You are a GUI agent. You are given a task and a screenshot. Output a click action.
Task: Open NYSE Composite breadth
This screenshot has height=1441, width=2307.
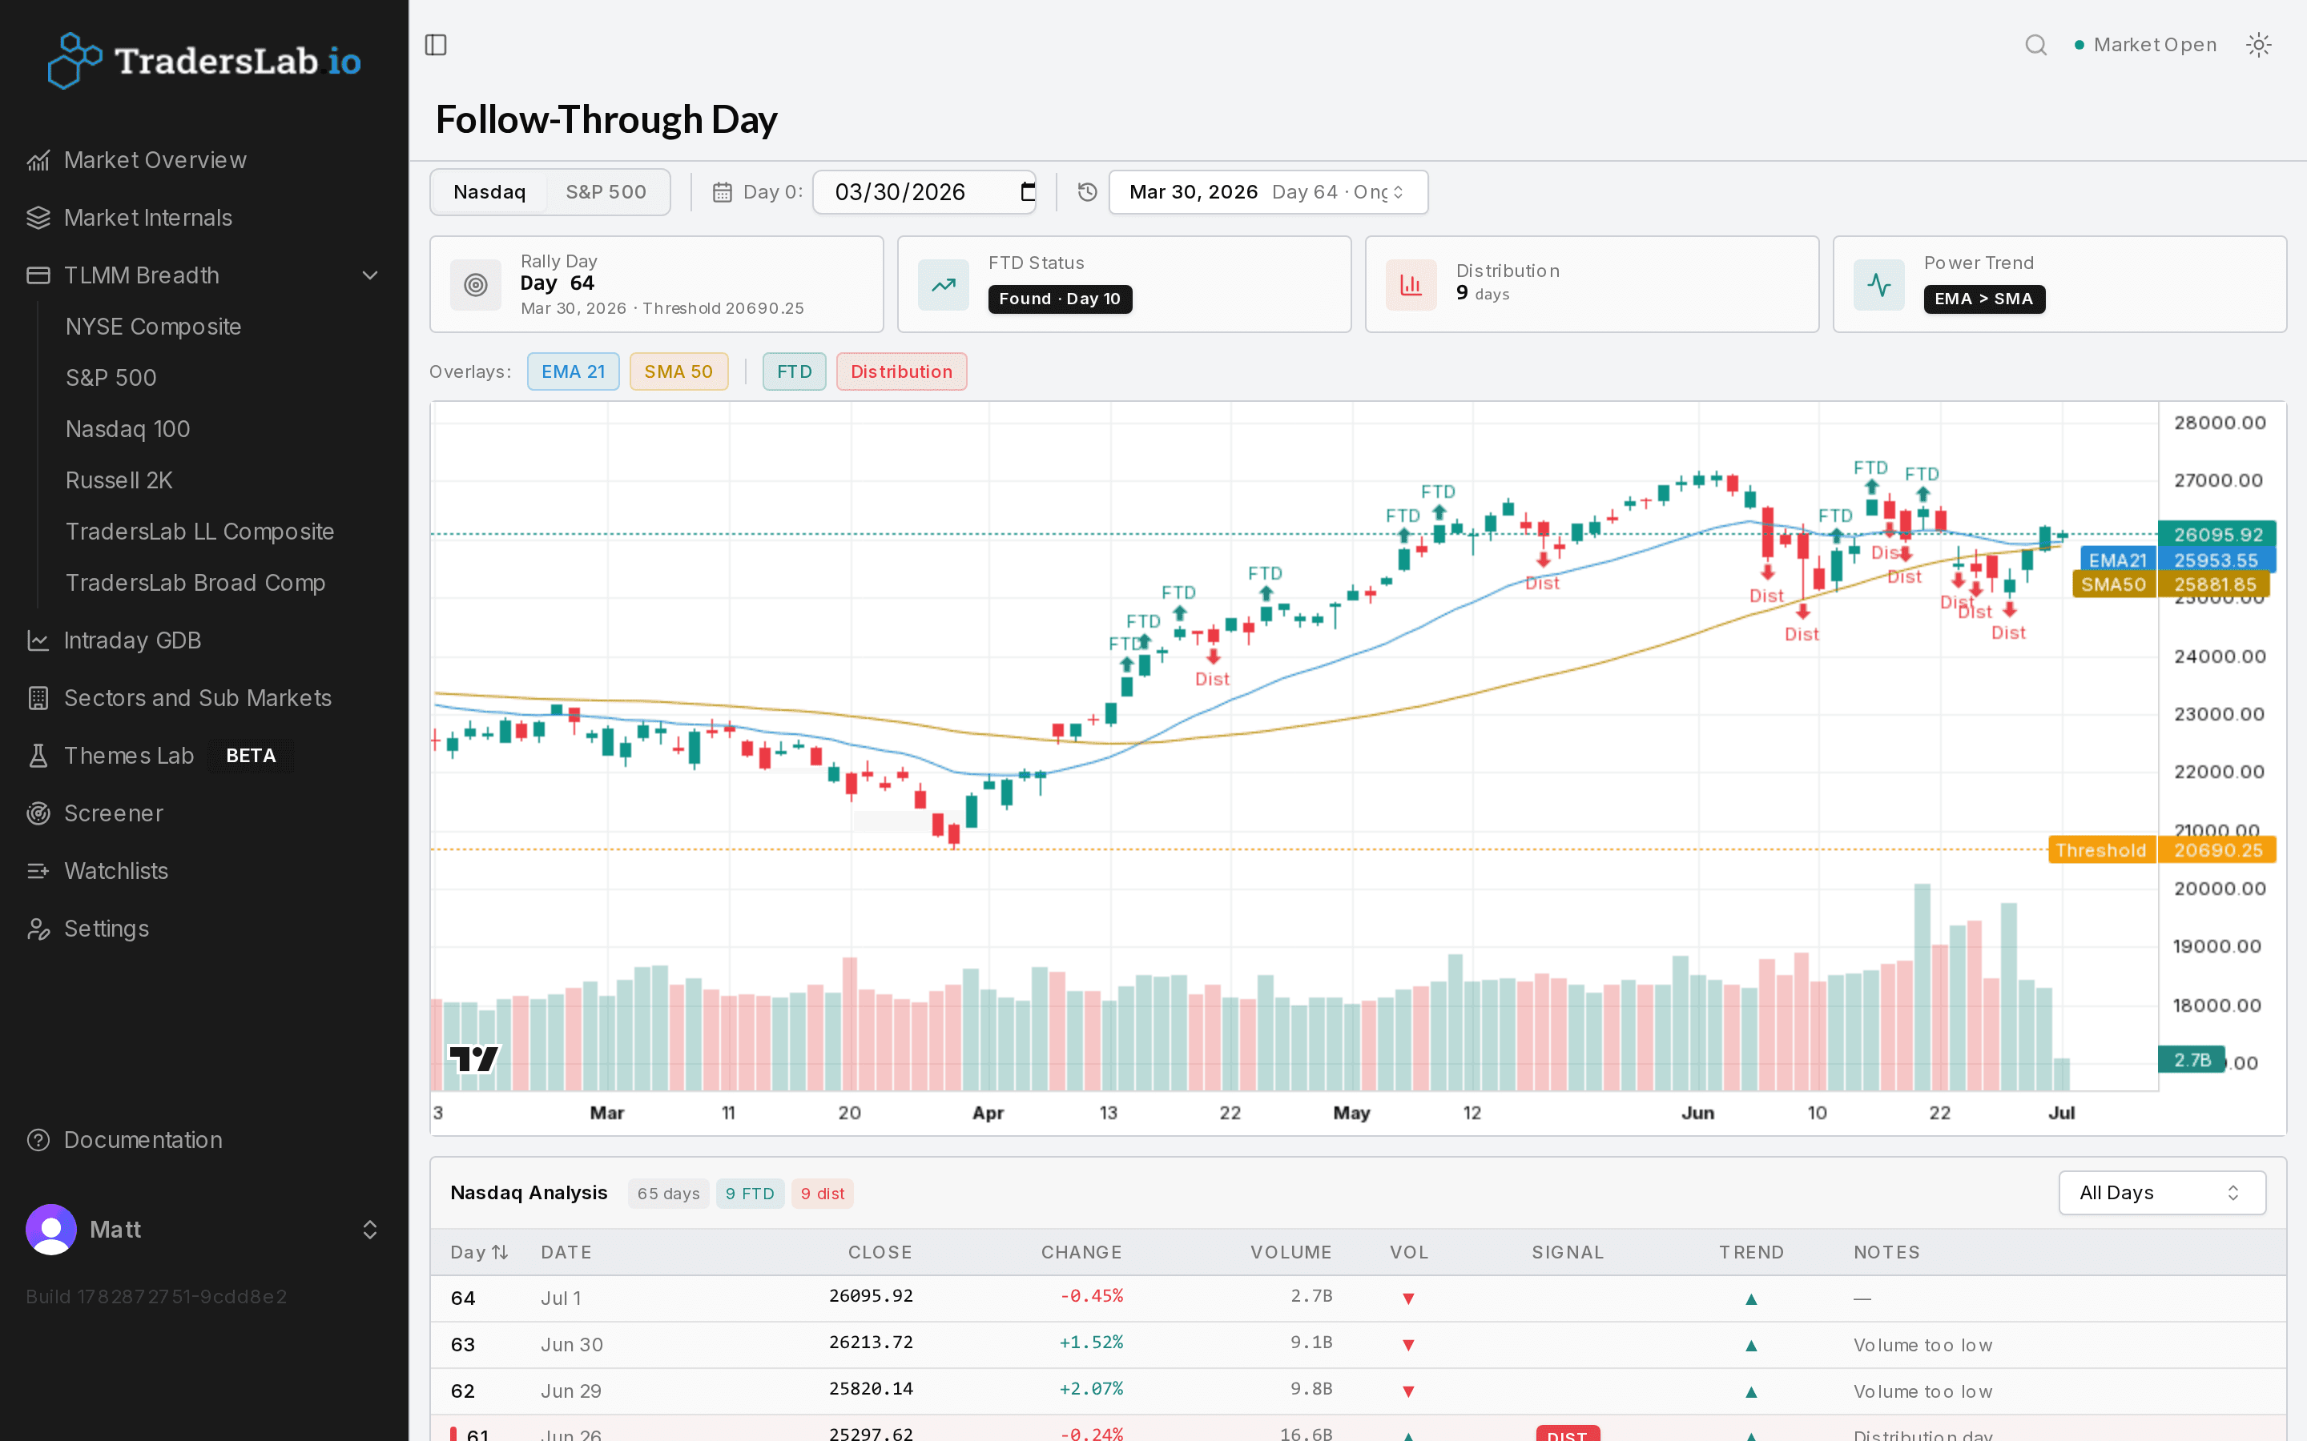(152, 327)
